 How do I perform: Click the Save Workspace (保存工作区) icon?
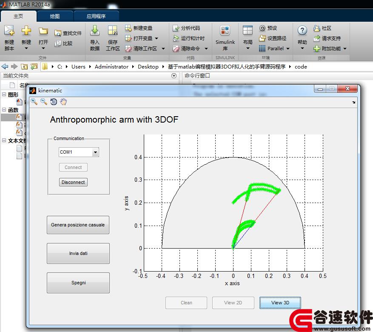tap(113, 30)
